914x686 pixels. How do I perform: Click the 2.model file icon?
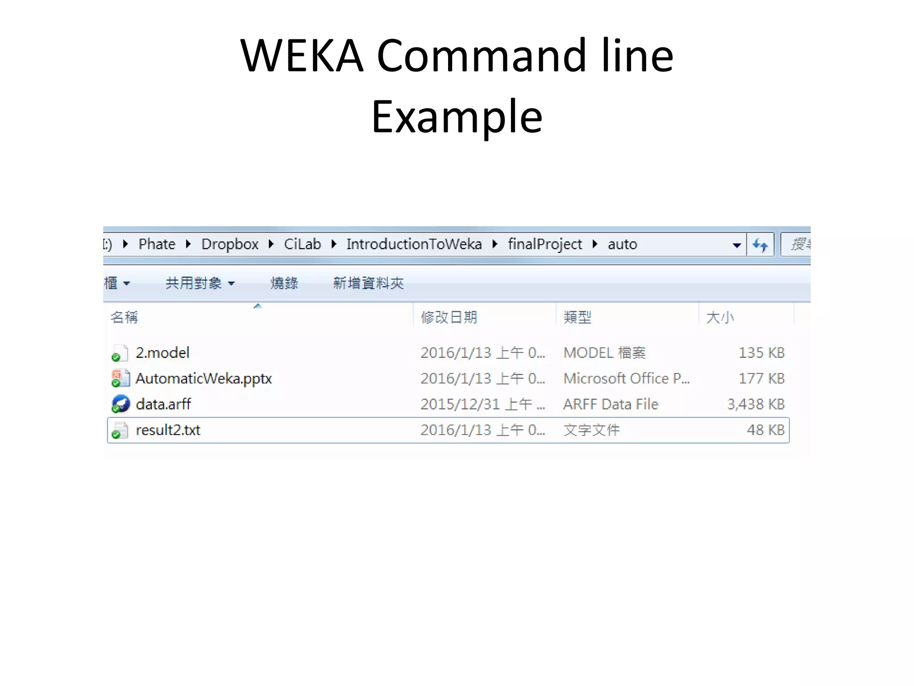[120, 353]
